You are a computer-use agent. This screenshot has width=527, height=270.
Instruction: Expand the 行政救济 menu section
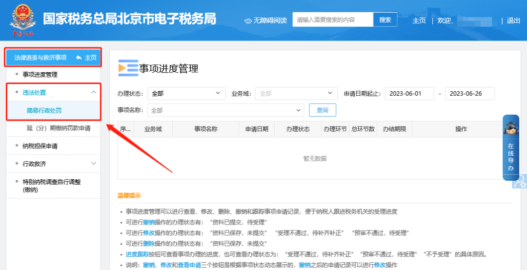(94, 164)
